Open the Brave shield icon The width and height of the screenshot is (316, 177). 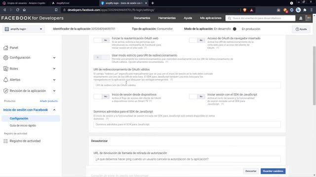pos(245,10)
